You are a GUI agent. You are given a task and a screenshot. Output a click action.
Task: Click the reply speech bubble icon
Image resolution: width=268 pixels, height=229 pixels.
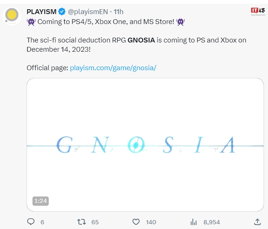tap(31, 222)
